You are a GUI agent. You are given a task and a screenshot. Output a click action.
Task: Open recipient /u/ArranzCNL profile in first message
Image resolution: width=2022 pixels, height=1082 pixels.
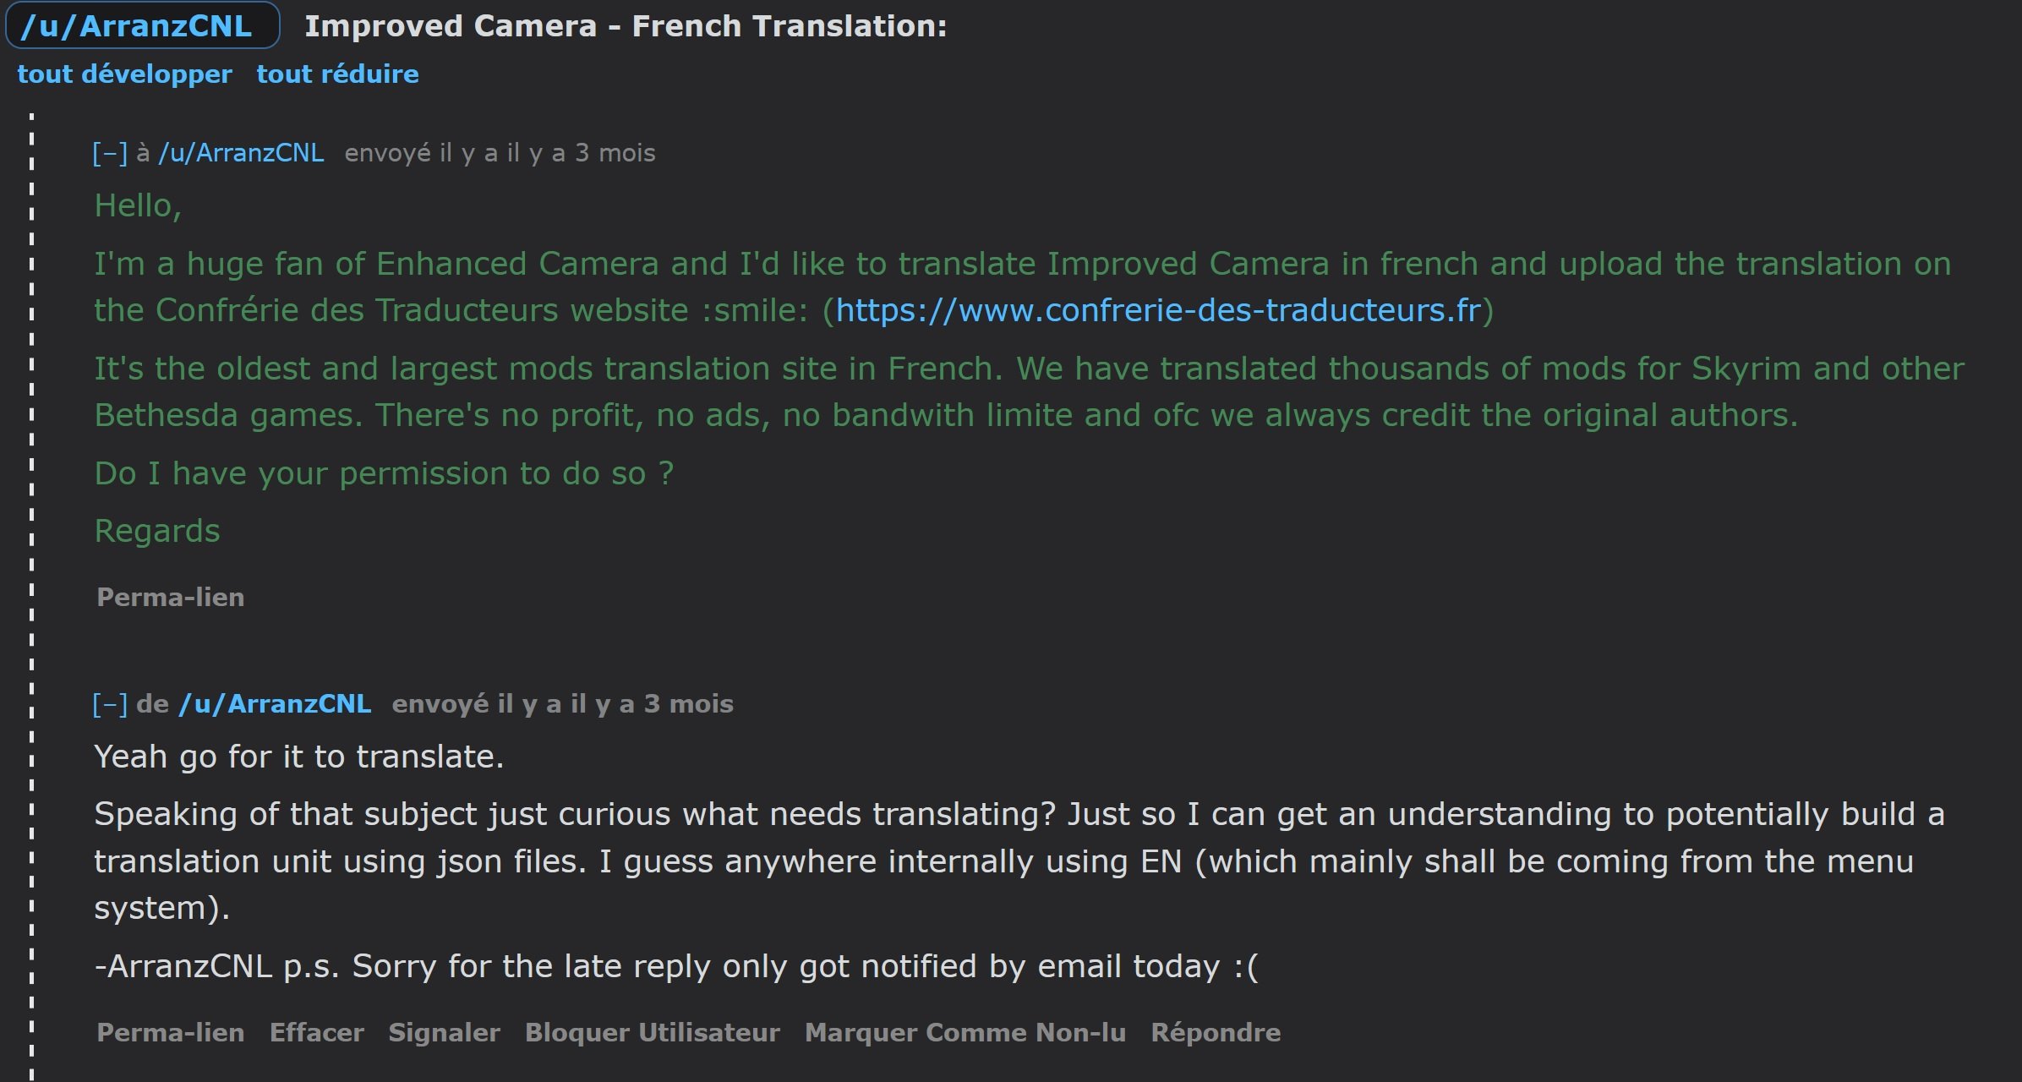click(241, 153)
